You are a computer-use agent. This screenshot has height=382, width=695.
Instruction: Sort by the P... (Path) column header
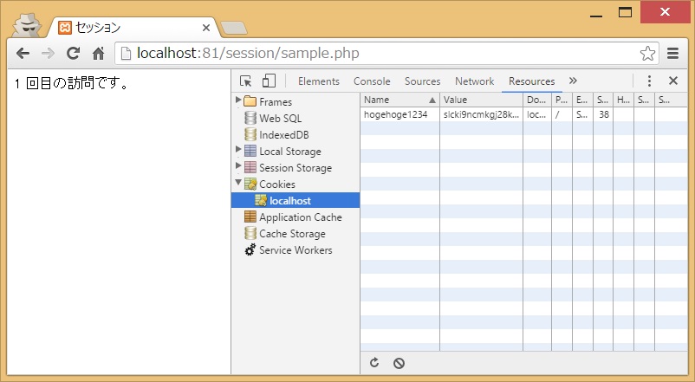click(x=562, y=100)
